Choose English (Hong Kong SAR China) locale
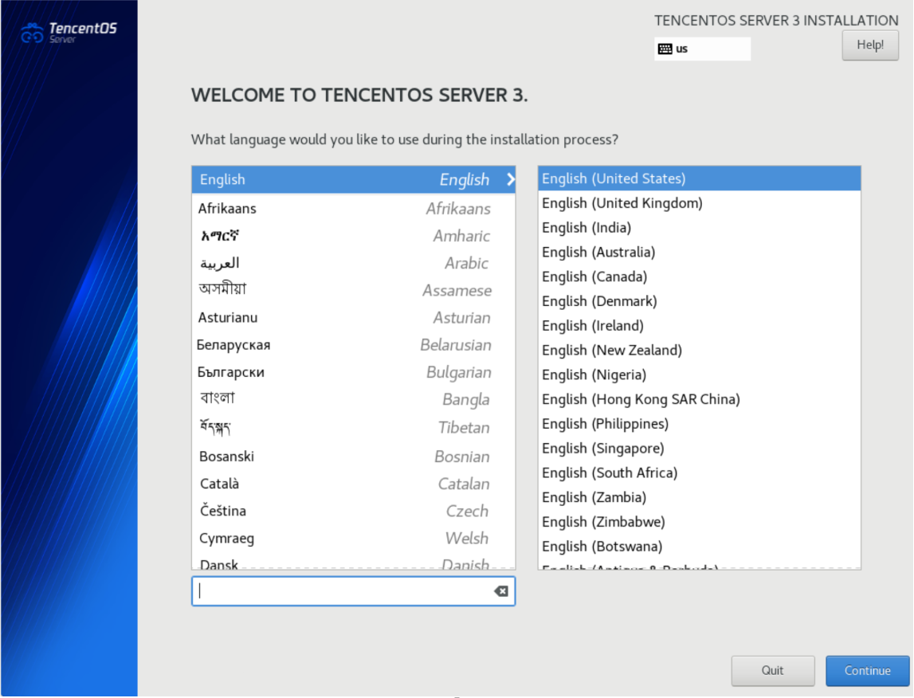Viewport: 914px width, 698px height. point(699,398)
